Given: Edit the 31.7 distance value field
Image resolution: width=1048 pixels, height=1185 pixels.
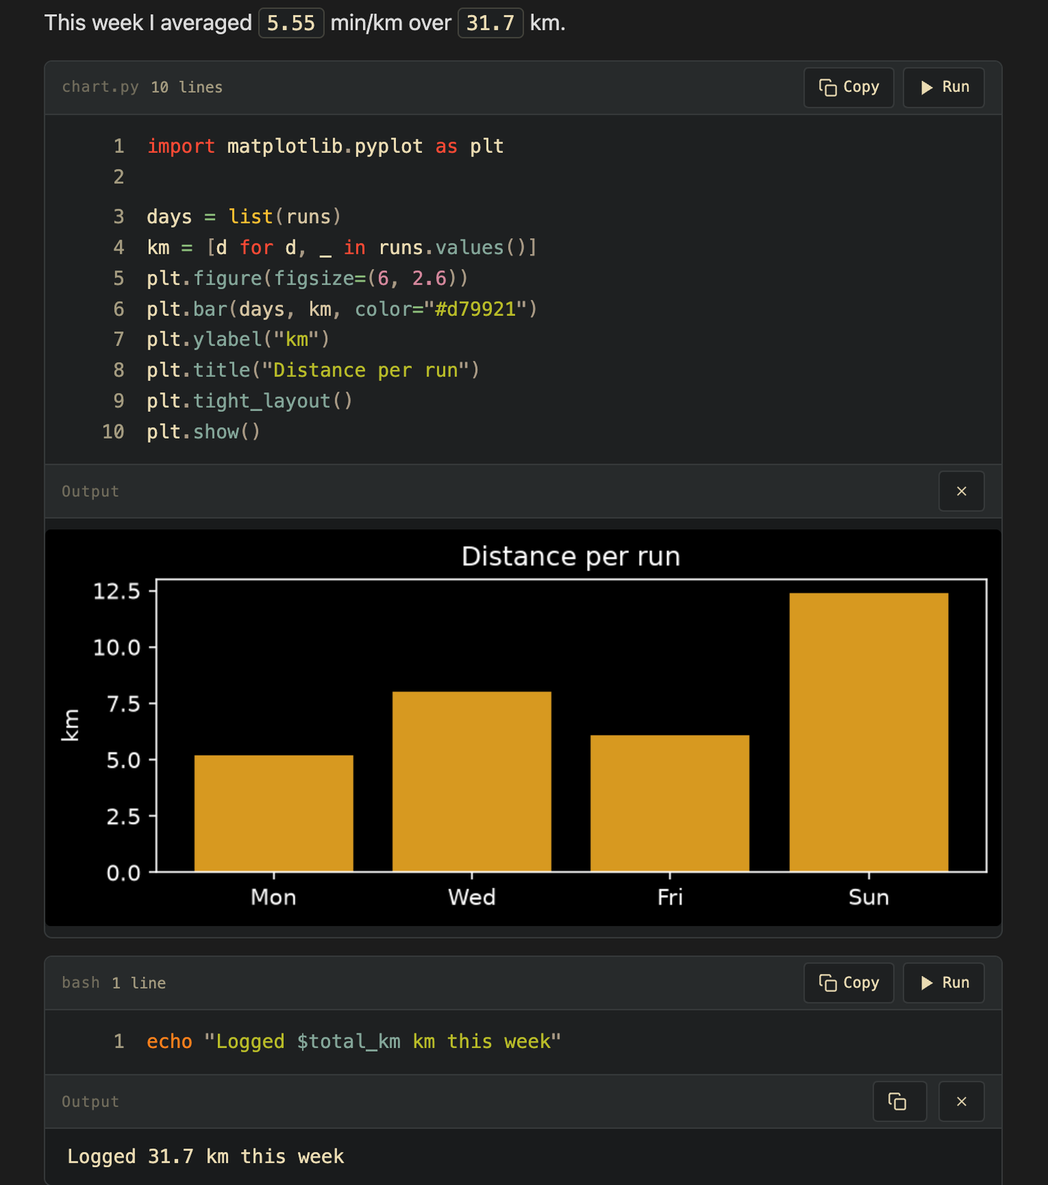Looking at the screenshot, I should [x=490, y=23].
